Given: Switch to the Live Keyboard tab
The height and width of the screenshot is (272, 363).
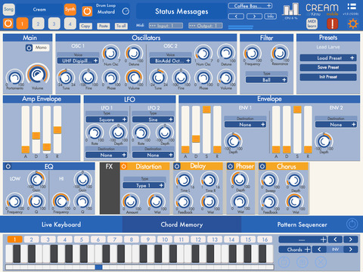Looking at the screenshot, I should pyautogui.click(x=61, y=224).
